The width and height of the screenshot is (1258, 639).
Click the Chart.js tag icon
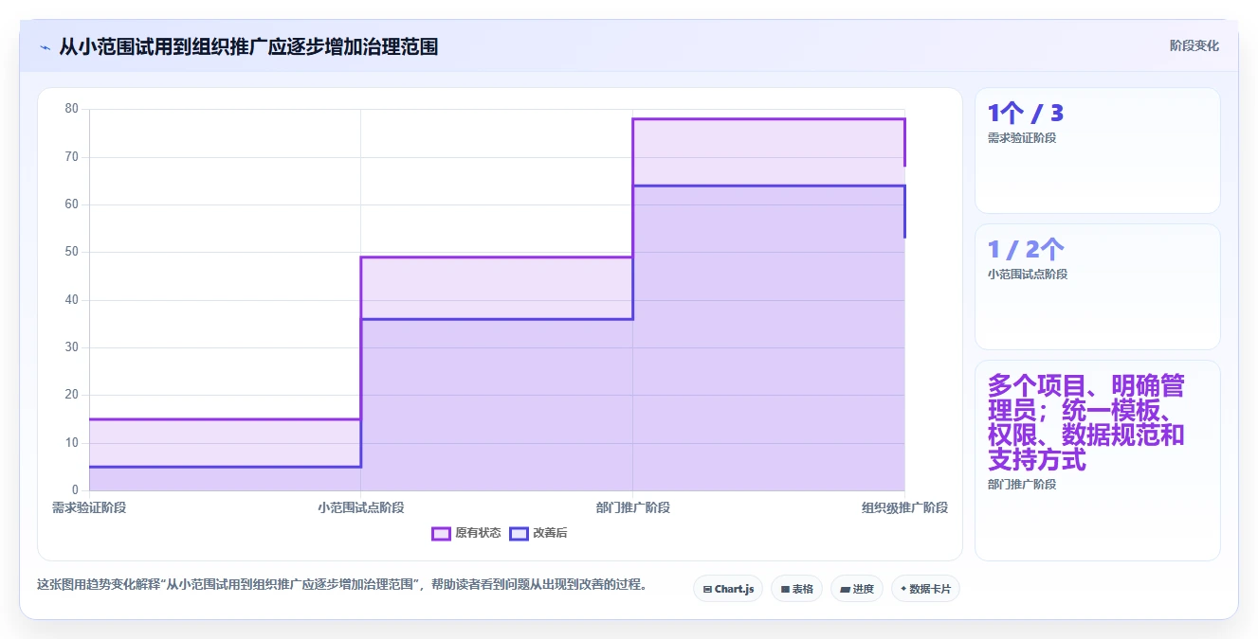(707, 589)
